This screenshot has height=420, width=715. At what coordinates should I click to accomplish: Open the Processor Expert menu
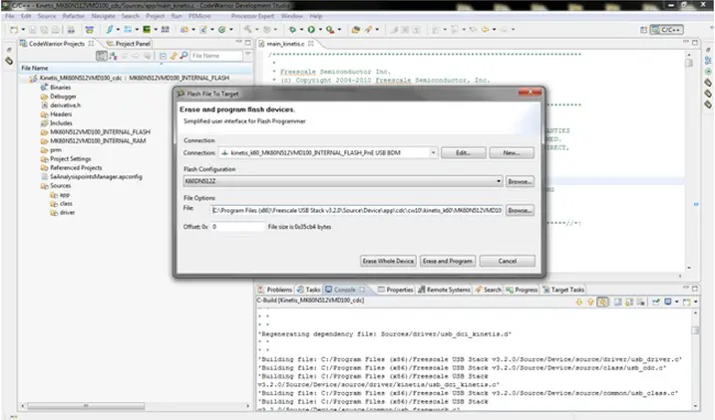(x=252, y=16)
